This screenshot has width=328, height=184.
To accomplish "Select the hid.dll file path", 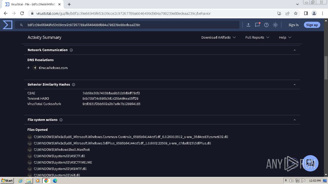I will 57,175.
